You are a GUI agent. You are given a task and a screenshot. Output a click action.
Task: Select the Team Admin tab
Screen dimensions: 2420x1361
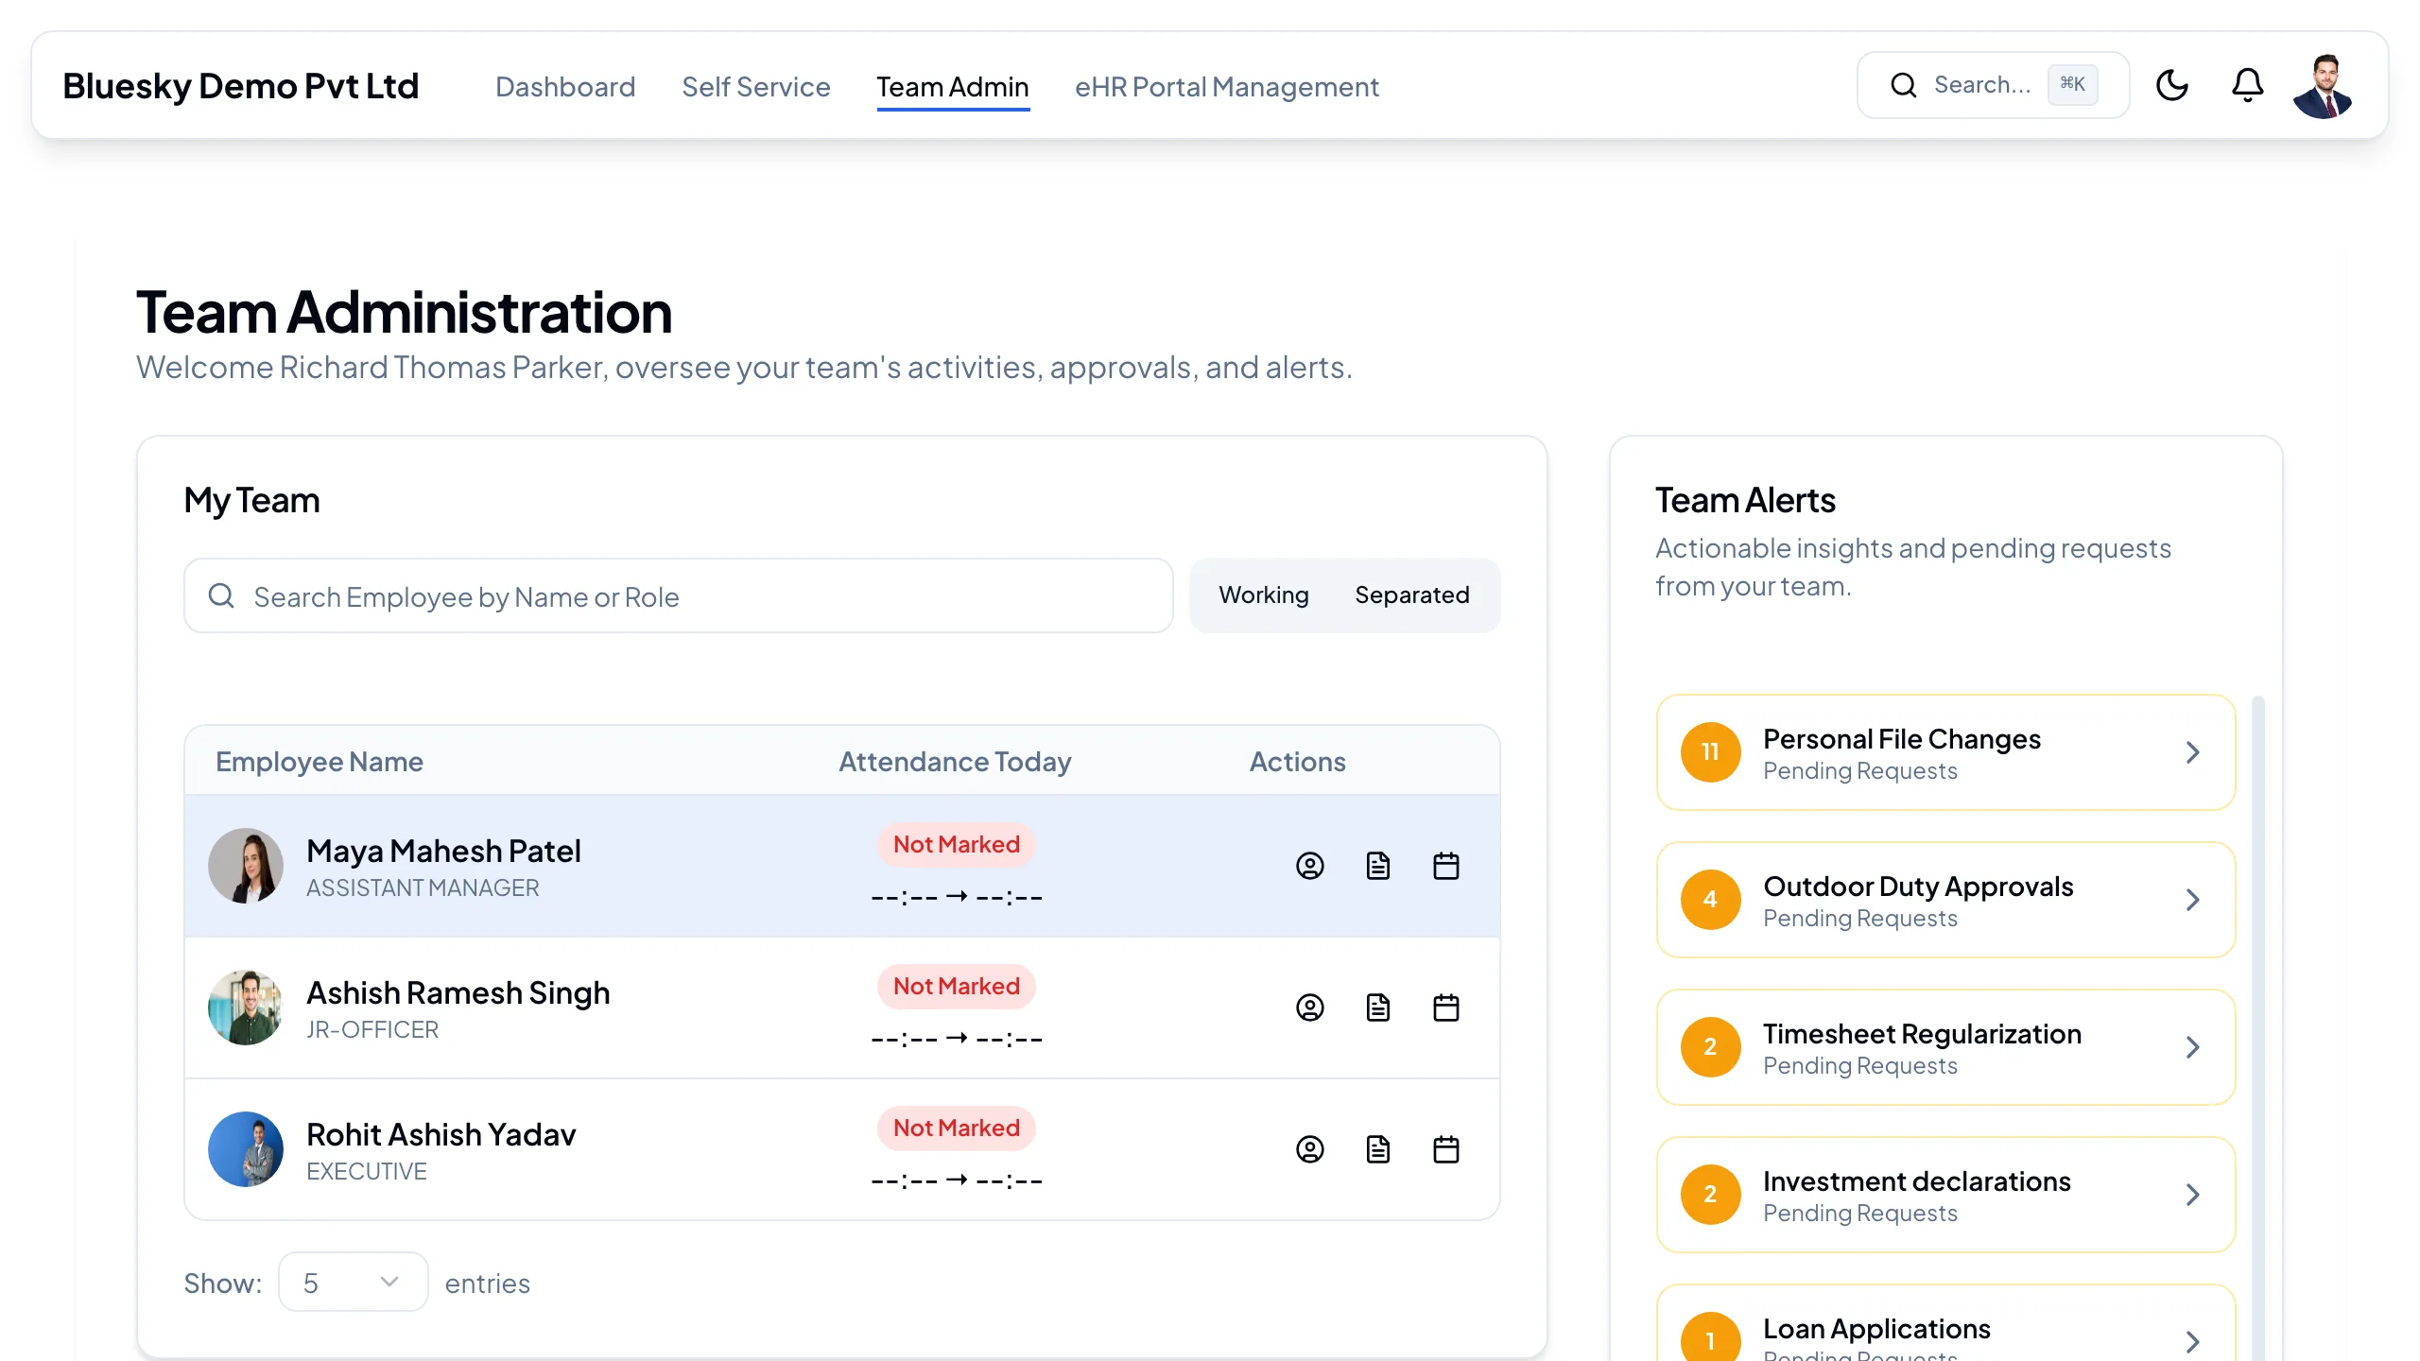click(952, 87)
